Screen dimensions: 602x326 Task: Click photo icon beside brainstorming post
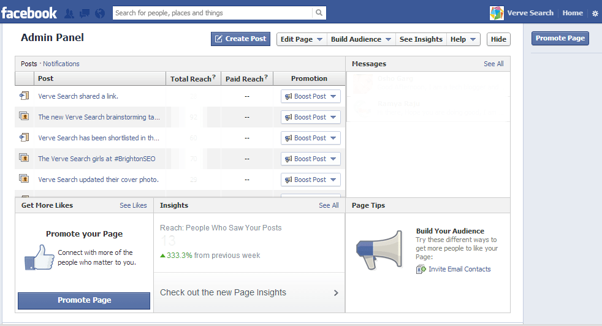[x=24, y=116]
